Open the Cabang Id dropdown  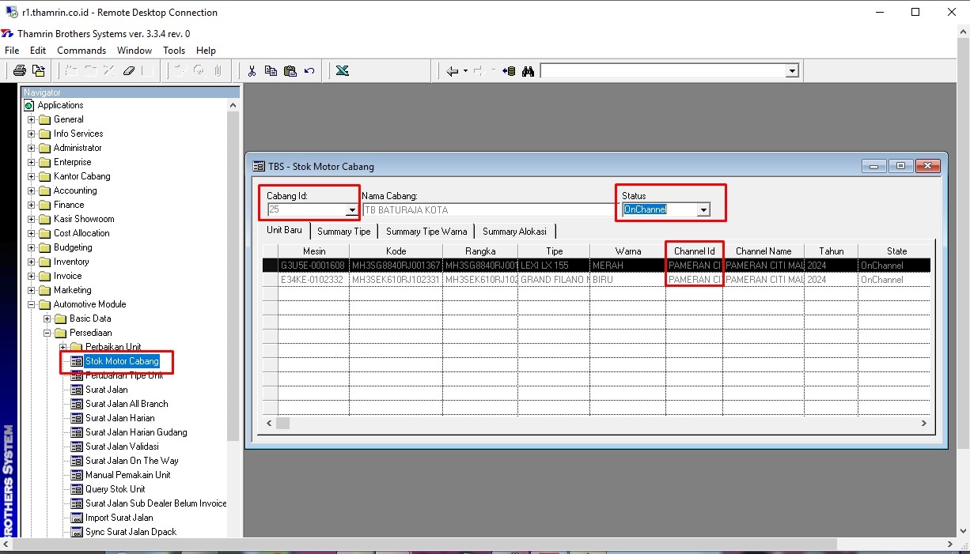point(351,210)
